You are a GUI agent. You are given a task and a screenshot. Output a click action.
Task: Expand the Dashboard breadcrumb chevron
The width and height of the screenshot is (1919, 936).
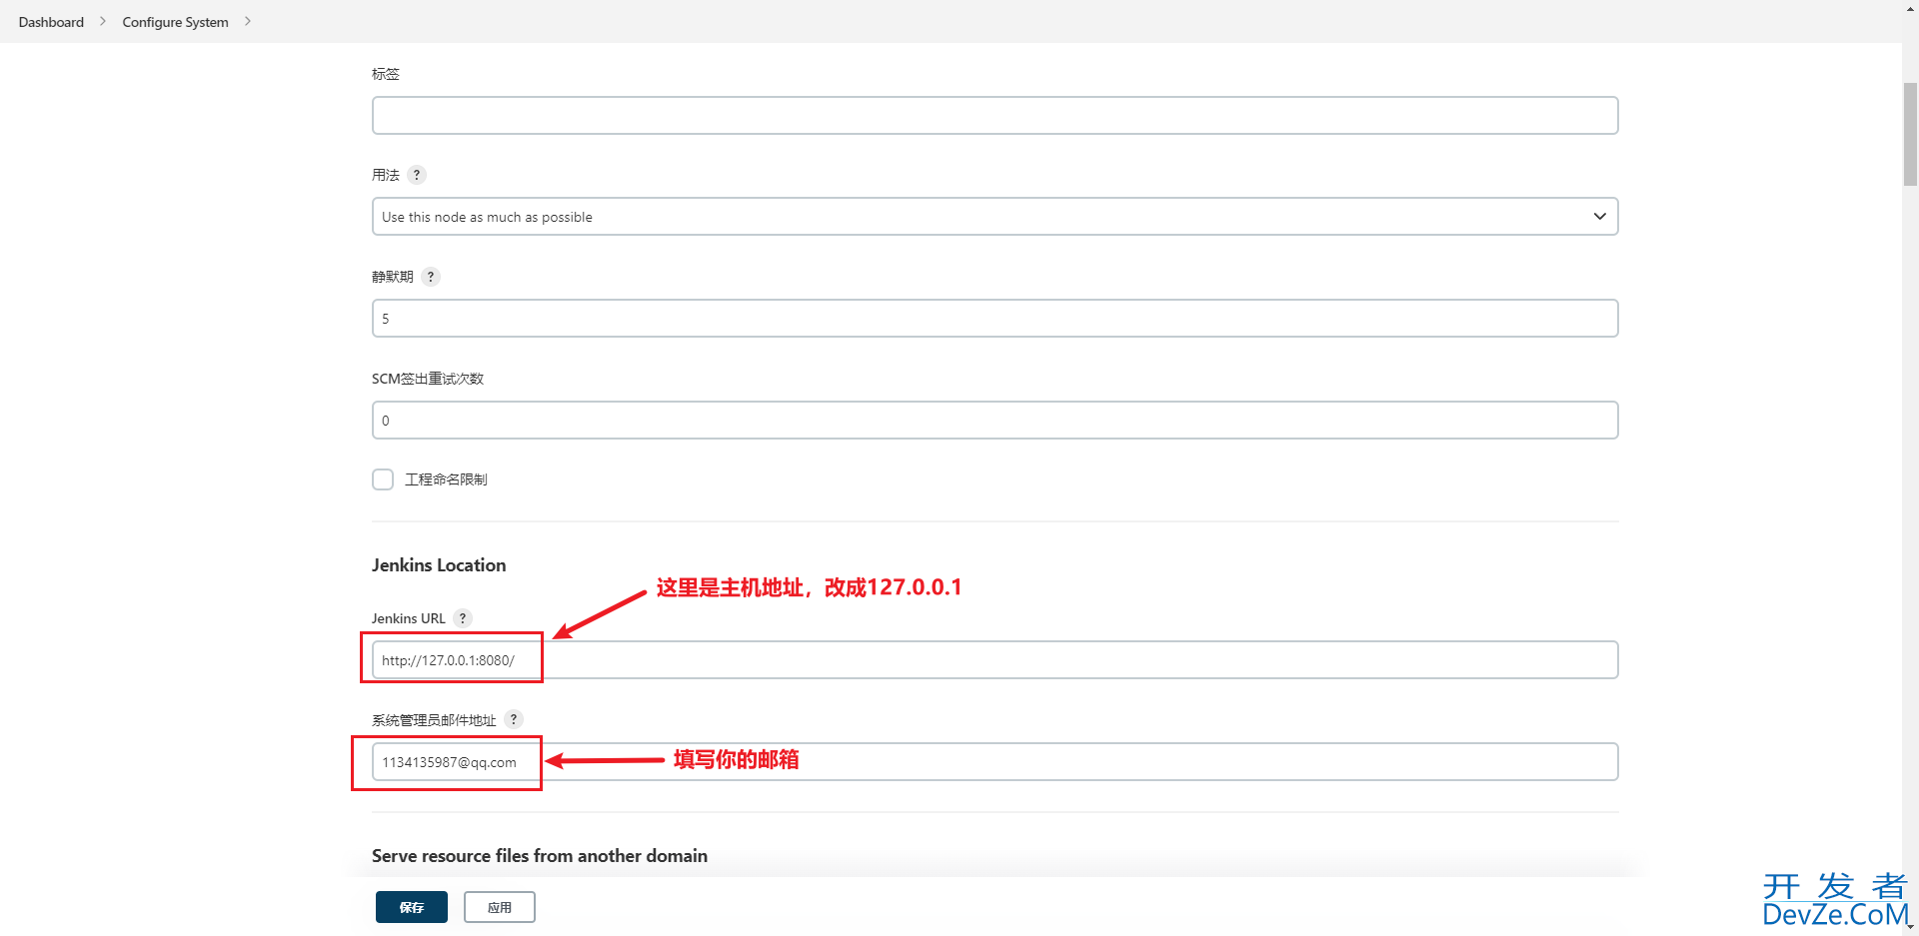pyautogui.click(x=103, y=21)
